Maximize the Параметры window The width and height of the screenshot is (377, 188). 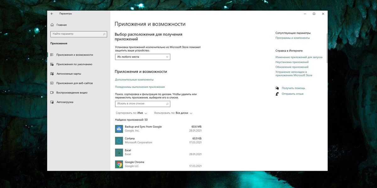(314, 14)
